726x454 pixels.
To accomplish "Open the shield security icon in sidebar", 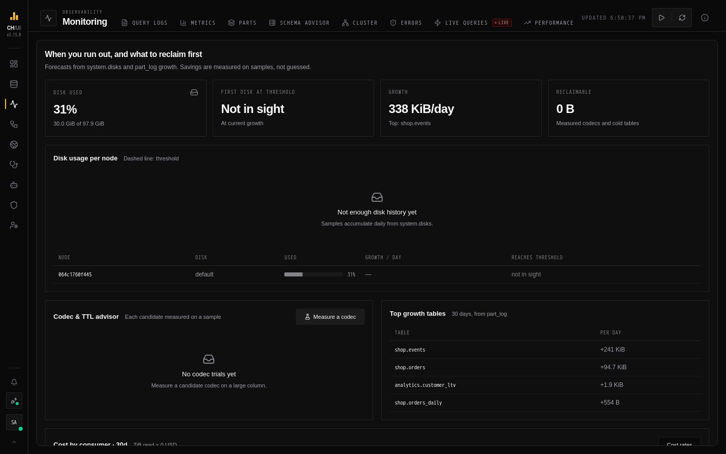I will (x=14, y=205).
